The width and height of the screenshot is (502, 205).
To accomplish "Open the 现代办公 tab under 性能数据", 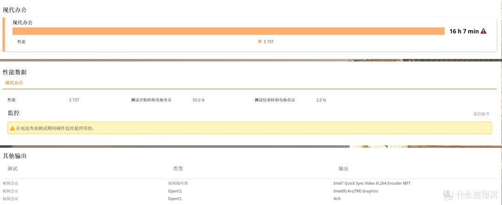I will pyautogui.click(x=14, y=83).
